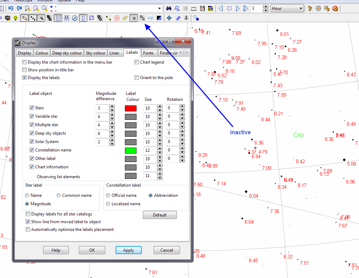Click the Apply button
359x278 pixels.
pyautogui.click(x=128, y=250)
